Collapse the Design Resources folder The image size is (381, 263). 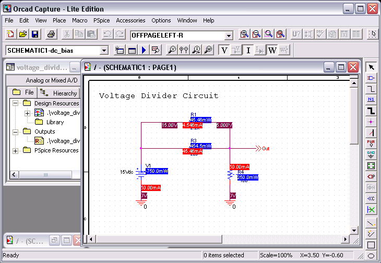(x=15, y=103)
